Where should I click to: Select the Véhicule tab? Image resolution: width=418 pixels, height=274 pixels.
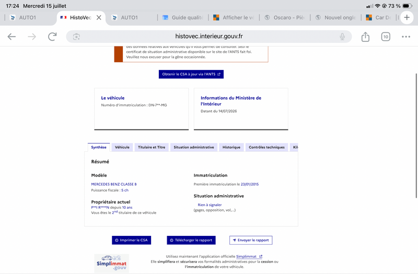click(122, 147)
